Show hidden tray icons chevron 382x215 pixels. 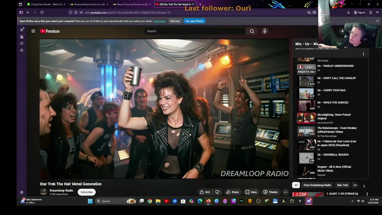[x=352, y=201]
